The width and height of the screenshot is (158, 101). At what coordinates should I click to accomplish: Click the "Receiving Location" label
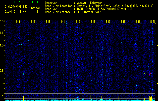(59, 6)
